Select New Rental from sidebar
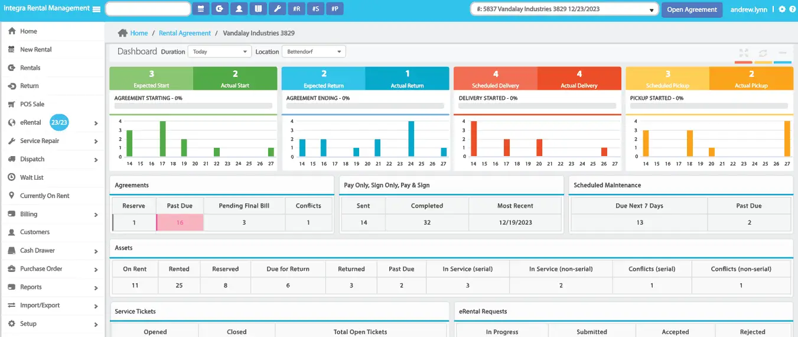Image resolution: width=798 pixels, height=337 pixels. click(35, 50)
